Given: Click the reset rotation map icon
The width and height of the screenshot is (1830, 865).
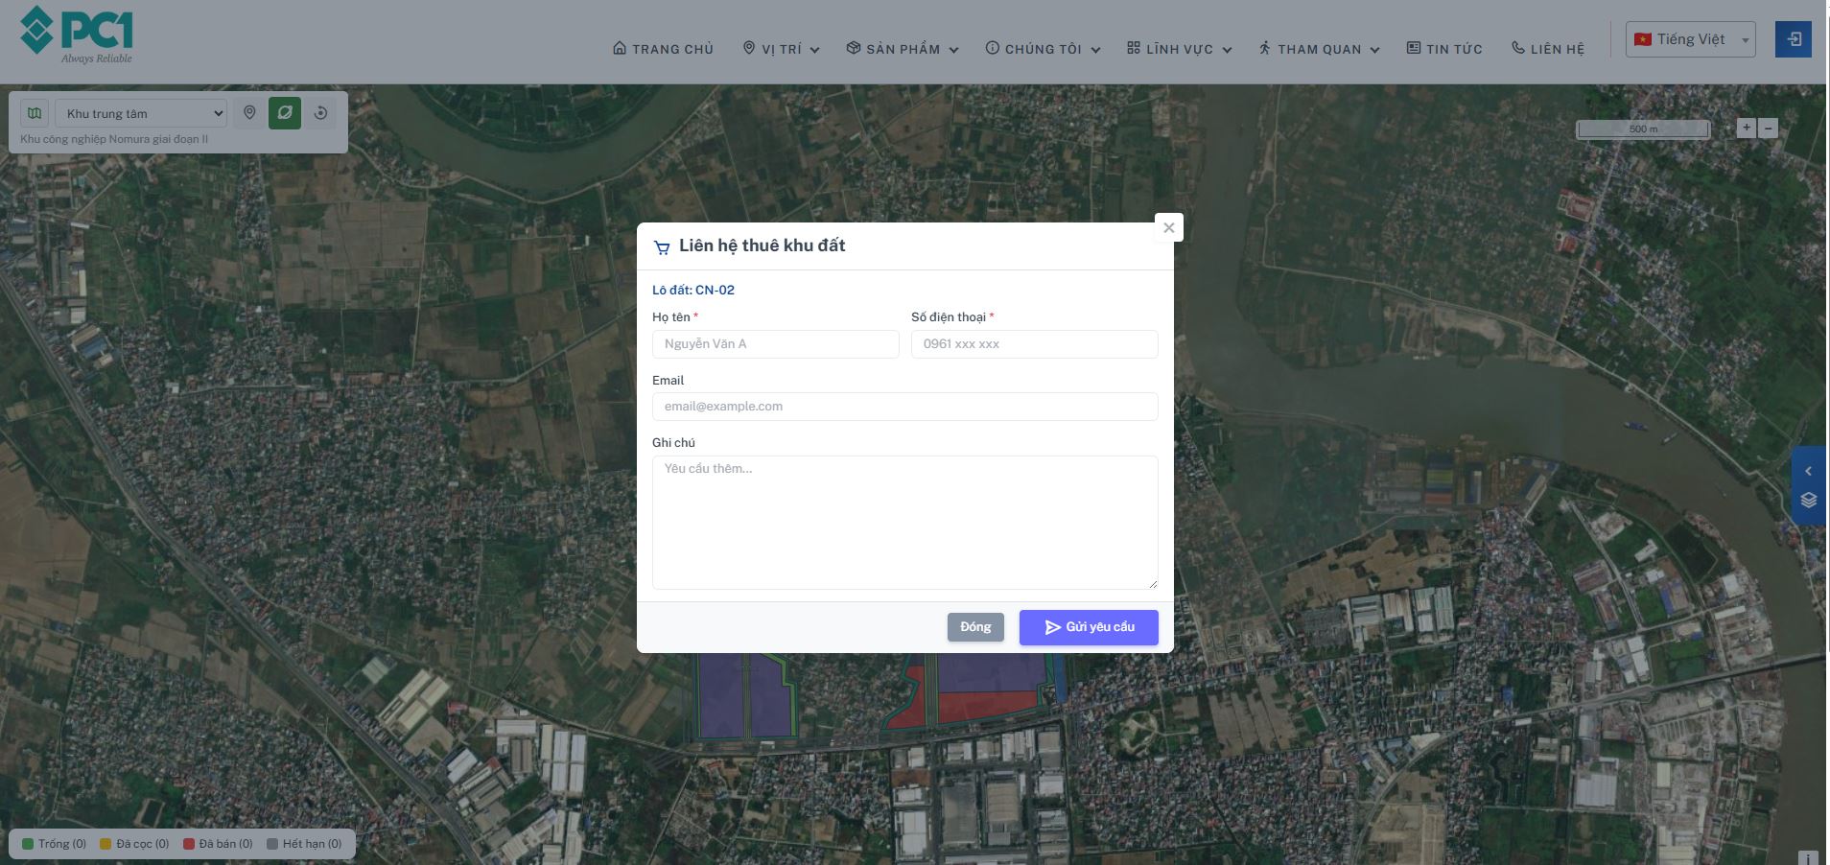Looking at the screenshot, I should click(x=320, y=113).
